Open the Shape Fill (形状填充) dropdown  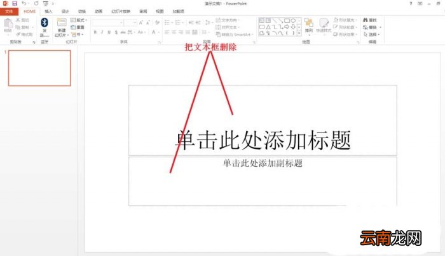pyautogui.click(x=345, y=20)
